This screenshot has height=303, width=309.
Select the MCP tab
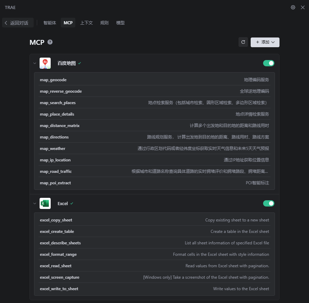tap(68, 23)
